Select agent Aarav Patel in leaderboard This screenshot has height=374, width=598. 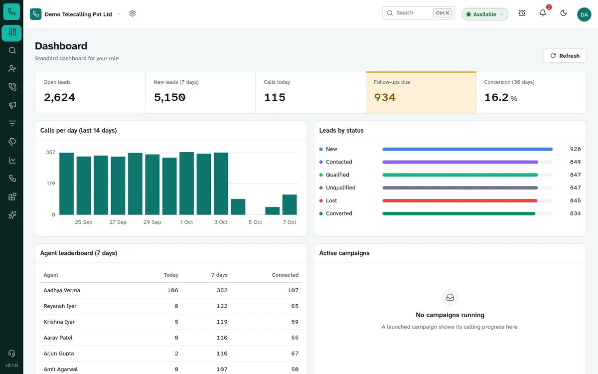point(58,338)
